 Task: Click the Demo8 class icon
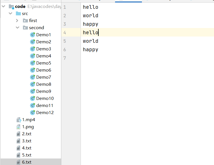[x=33, y=84]
